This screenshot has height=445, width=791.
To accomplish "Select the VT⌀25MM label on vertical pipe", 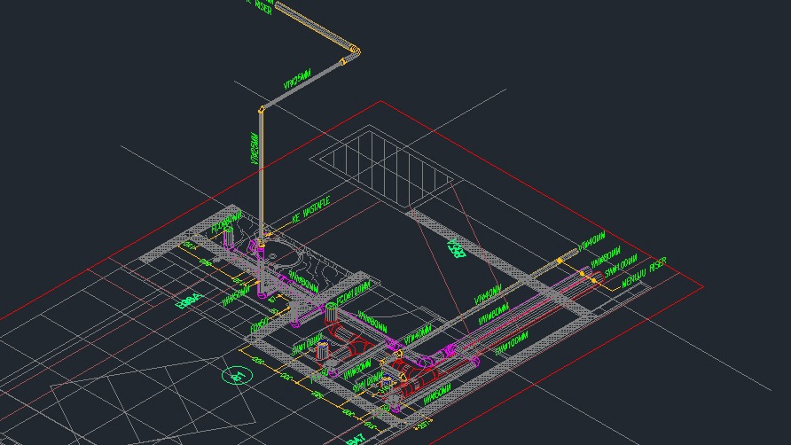I will [x=255, y=148].
